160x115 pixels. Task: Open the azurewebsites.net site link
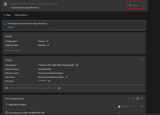pyautogui.click(x=33, y=88)
